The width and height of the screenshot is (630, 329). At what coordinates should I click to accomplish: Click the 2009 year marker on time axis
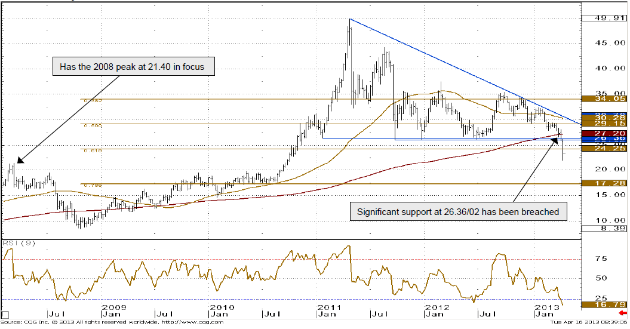coord(112,307)
